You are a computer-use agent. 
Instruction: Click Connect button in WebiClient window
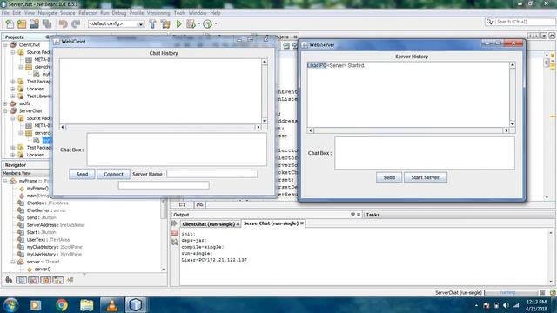[113, 174]
